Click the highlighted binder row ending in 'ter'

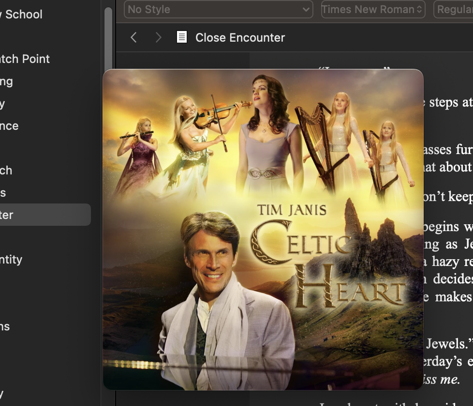(45, 215)
